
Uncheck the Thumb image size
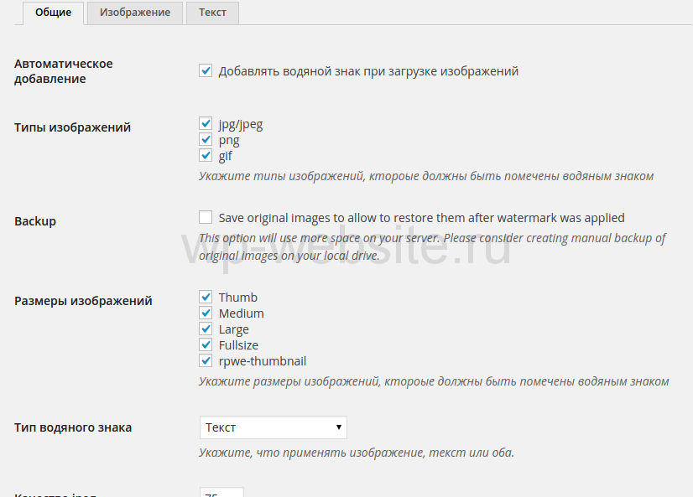click(x=206, y=298)
